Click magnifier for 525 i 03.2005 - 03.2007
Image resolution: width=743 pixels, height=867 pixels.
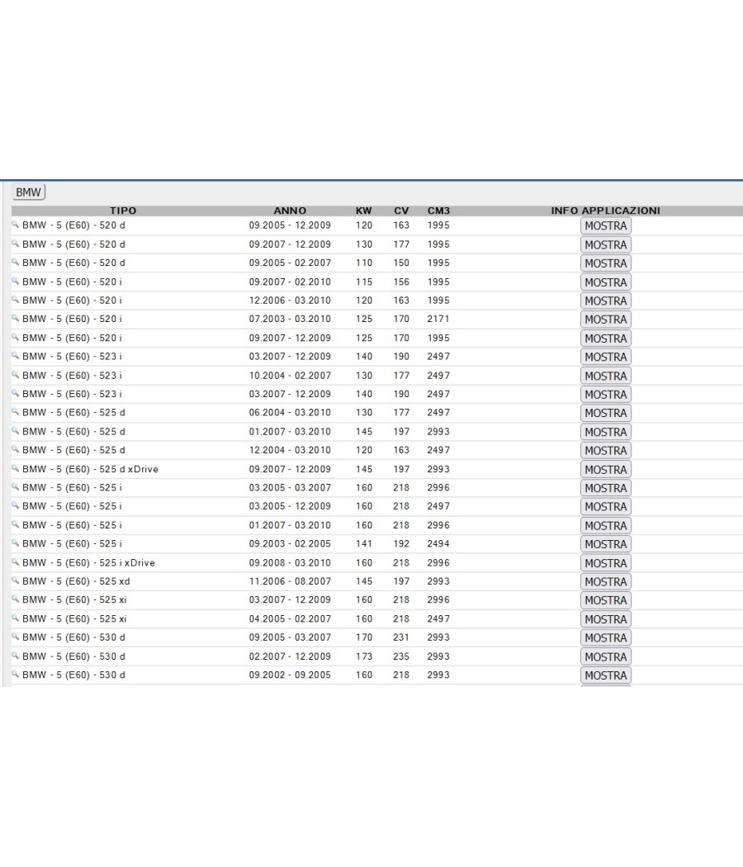click(16, 486)
